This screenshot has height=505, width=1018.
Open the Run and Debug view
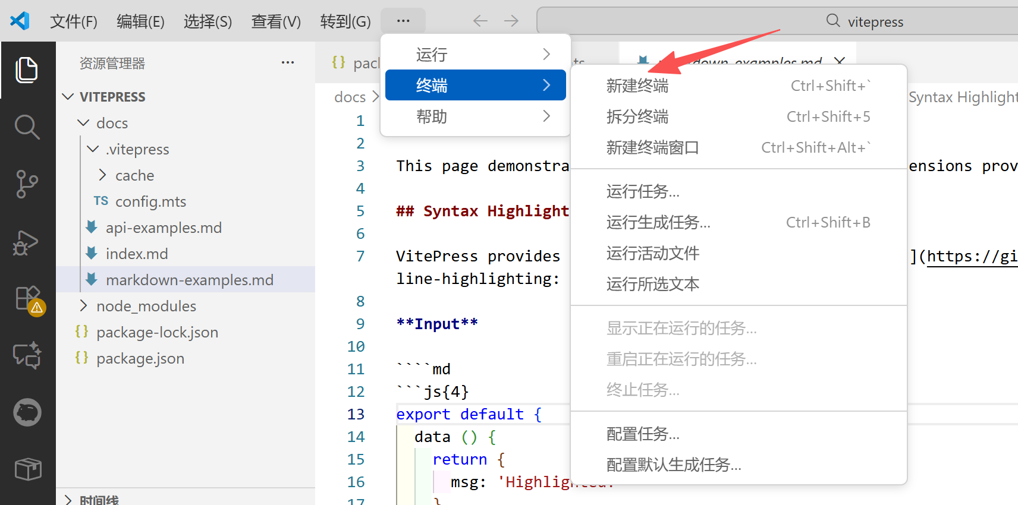point(27,242)
